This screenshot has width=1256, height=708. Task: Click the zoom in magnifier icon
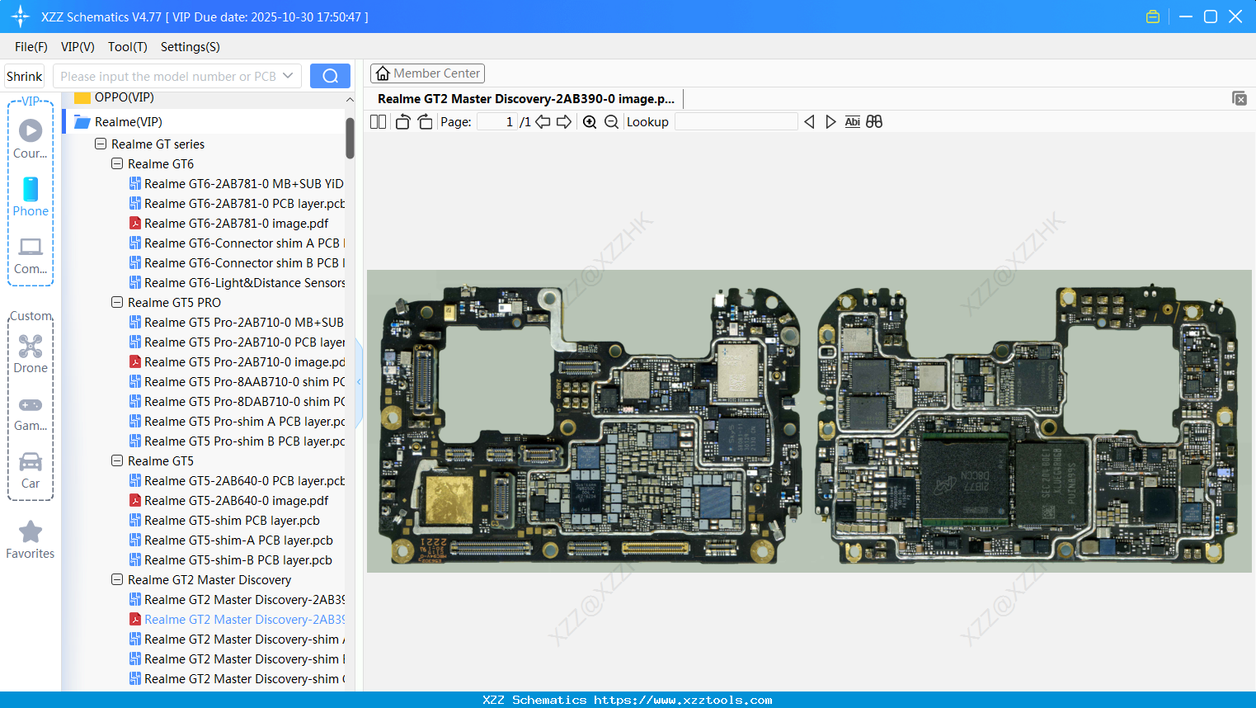590,122
